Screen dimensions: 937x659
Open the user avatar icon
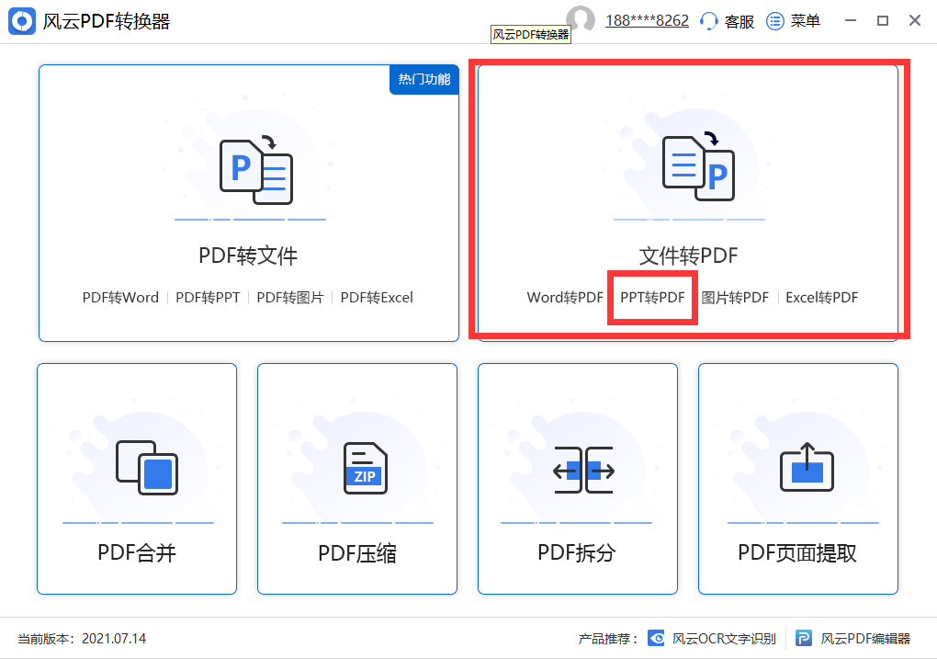[x=581, y=18]
